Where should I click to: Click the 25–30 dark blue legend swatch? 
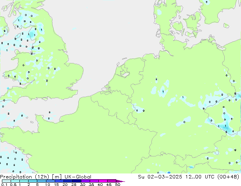[x=76, y=181]
